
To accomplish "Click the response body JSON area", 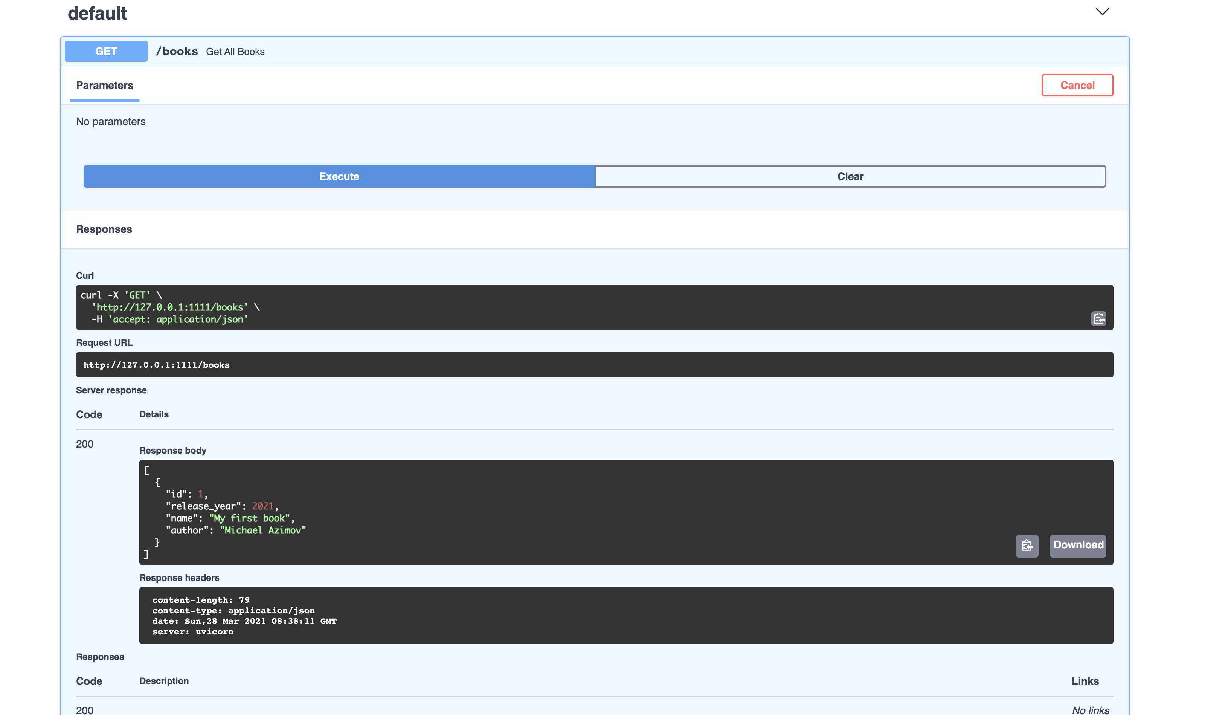I will click(578, 512).
